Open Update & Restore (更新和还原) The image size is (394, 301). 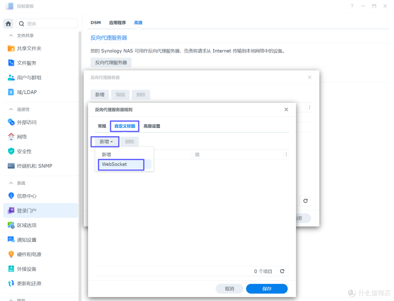tap(41, 283)
